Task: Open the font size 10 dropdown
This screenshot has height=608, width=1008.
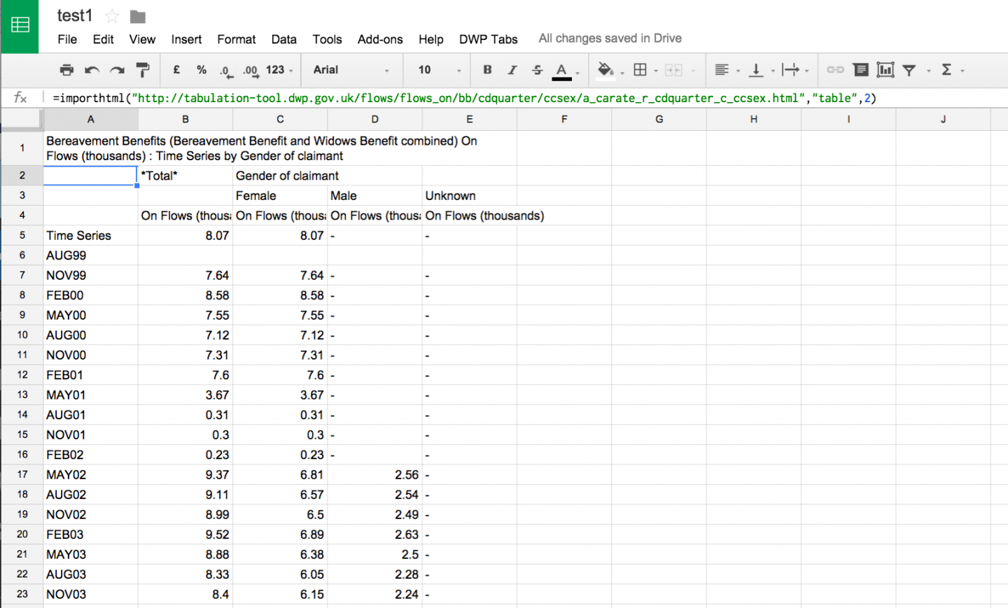Action: click(439, 70)
